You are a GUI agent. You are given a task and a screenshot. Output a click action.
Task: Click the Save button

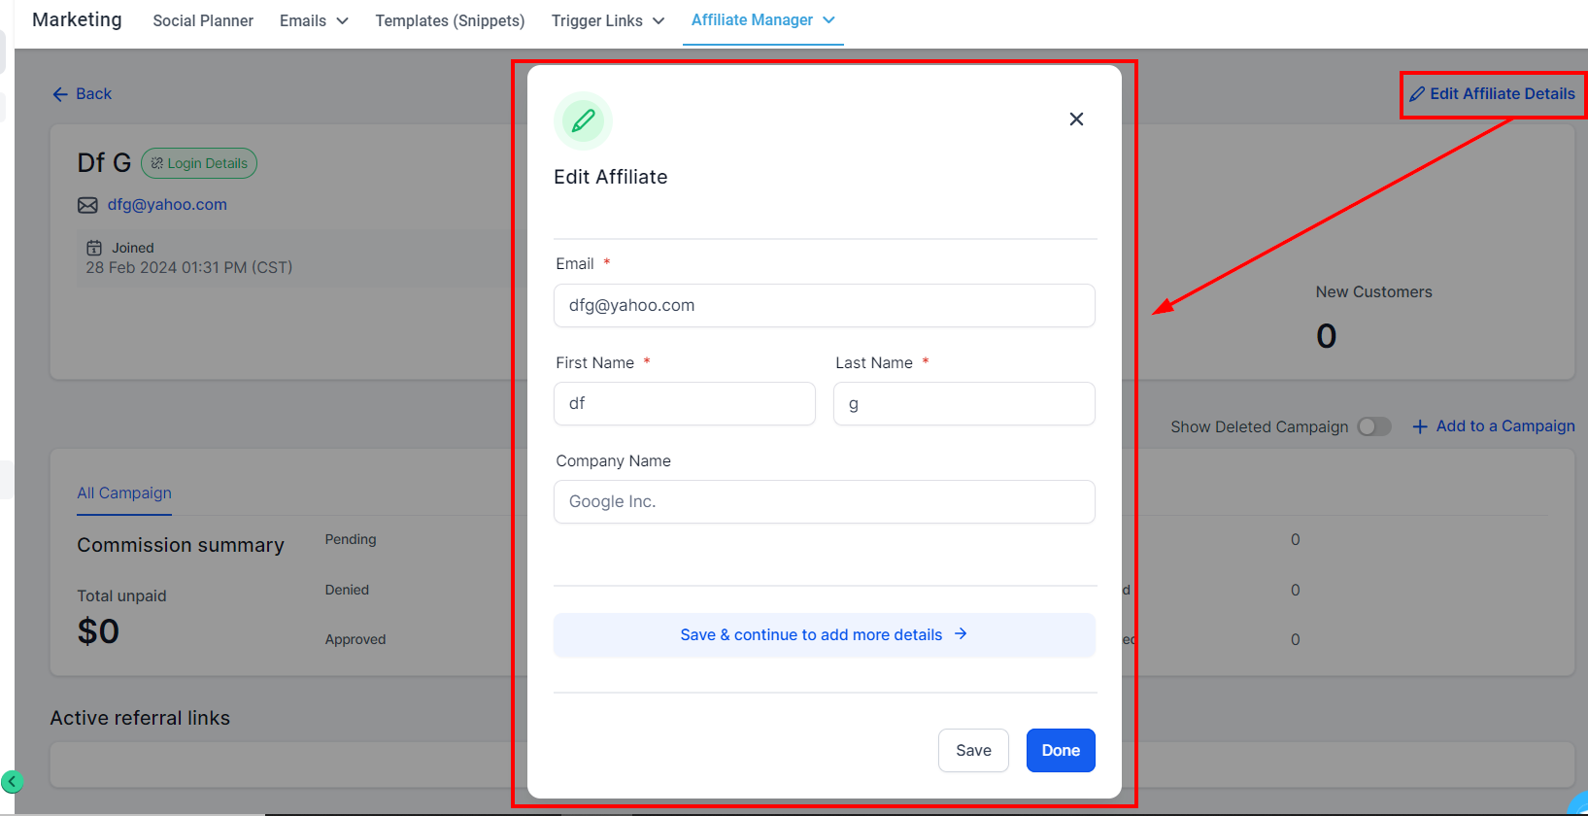pos(973,750)
